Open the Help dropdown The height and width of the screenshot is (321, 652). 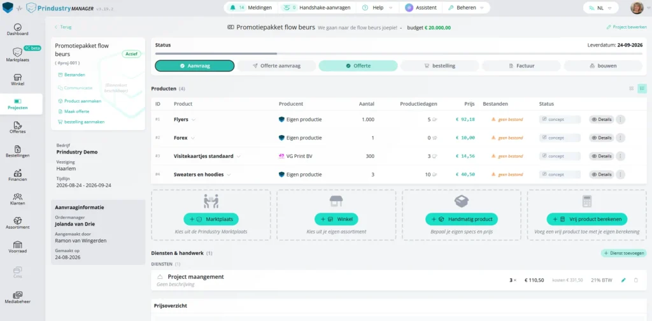pos(377,8)
